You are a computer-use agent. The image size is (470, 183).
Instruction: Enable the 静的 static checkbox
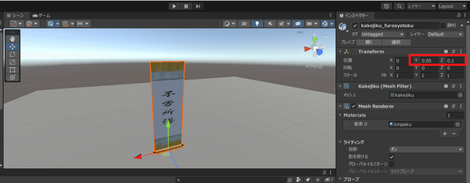(x=443, y=26)
